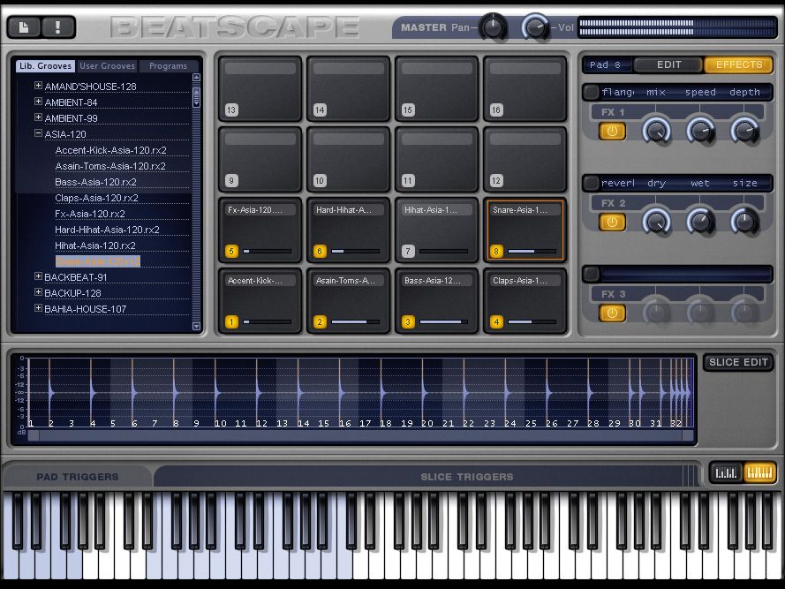Image resolution: width=785 pixels, height=589 pixels.
Task: Click pad number 7 badge
Action: 408,251
